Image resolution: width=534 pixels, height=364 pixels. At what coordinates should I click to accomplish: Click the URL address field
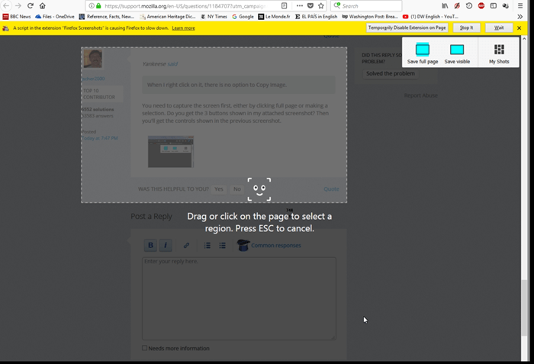click(x=185, y=6)
